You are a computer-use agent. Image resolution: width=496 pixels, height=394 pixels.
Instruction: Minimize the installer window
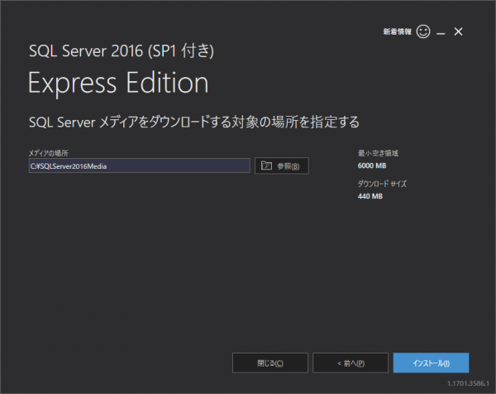pyautogui.click(x=441, y=32)
